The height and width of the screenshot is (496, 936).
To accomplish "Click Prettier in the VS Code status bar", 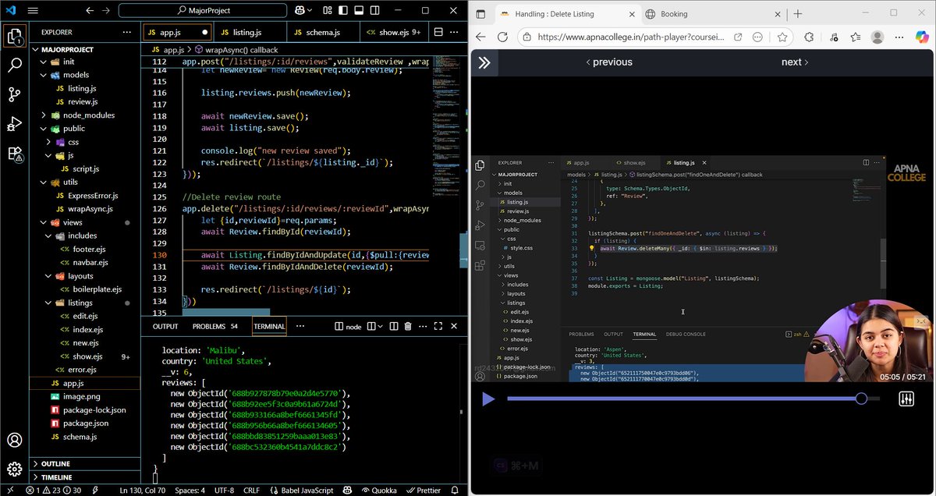I will [x=424, y=491].
